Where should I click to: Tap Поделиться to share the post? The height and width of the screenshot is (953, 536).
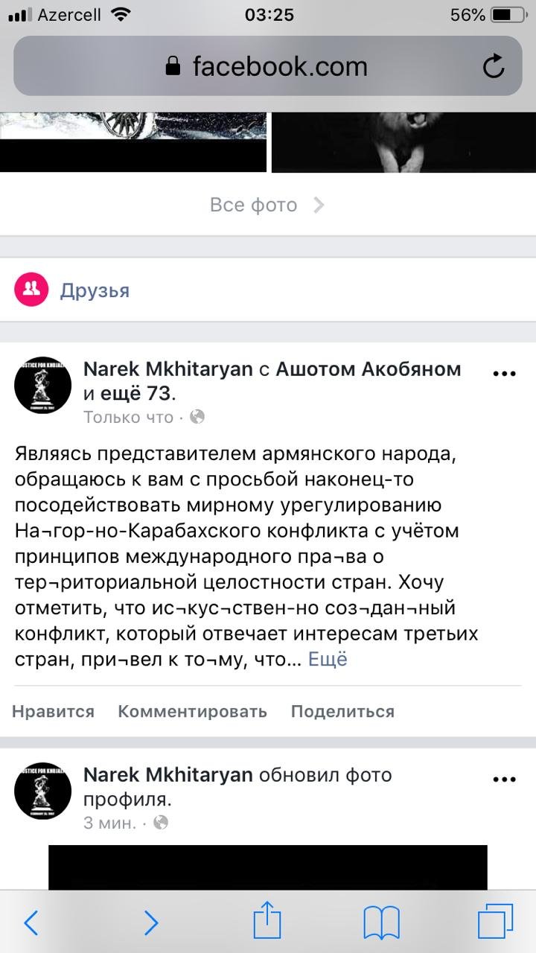tap(342, 712)
